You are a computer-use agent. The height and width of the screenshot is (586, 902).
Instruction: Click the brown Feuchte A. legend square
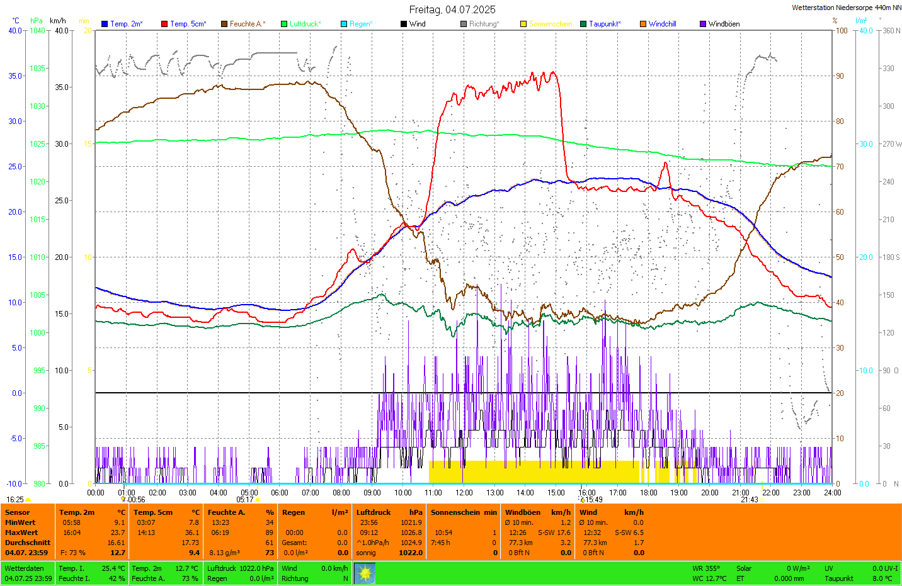tap(224, 24)
